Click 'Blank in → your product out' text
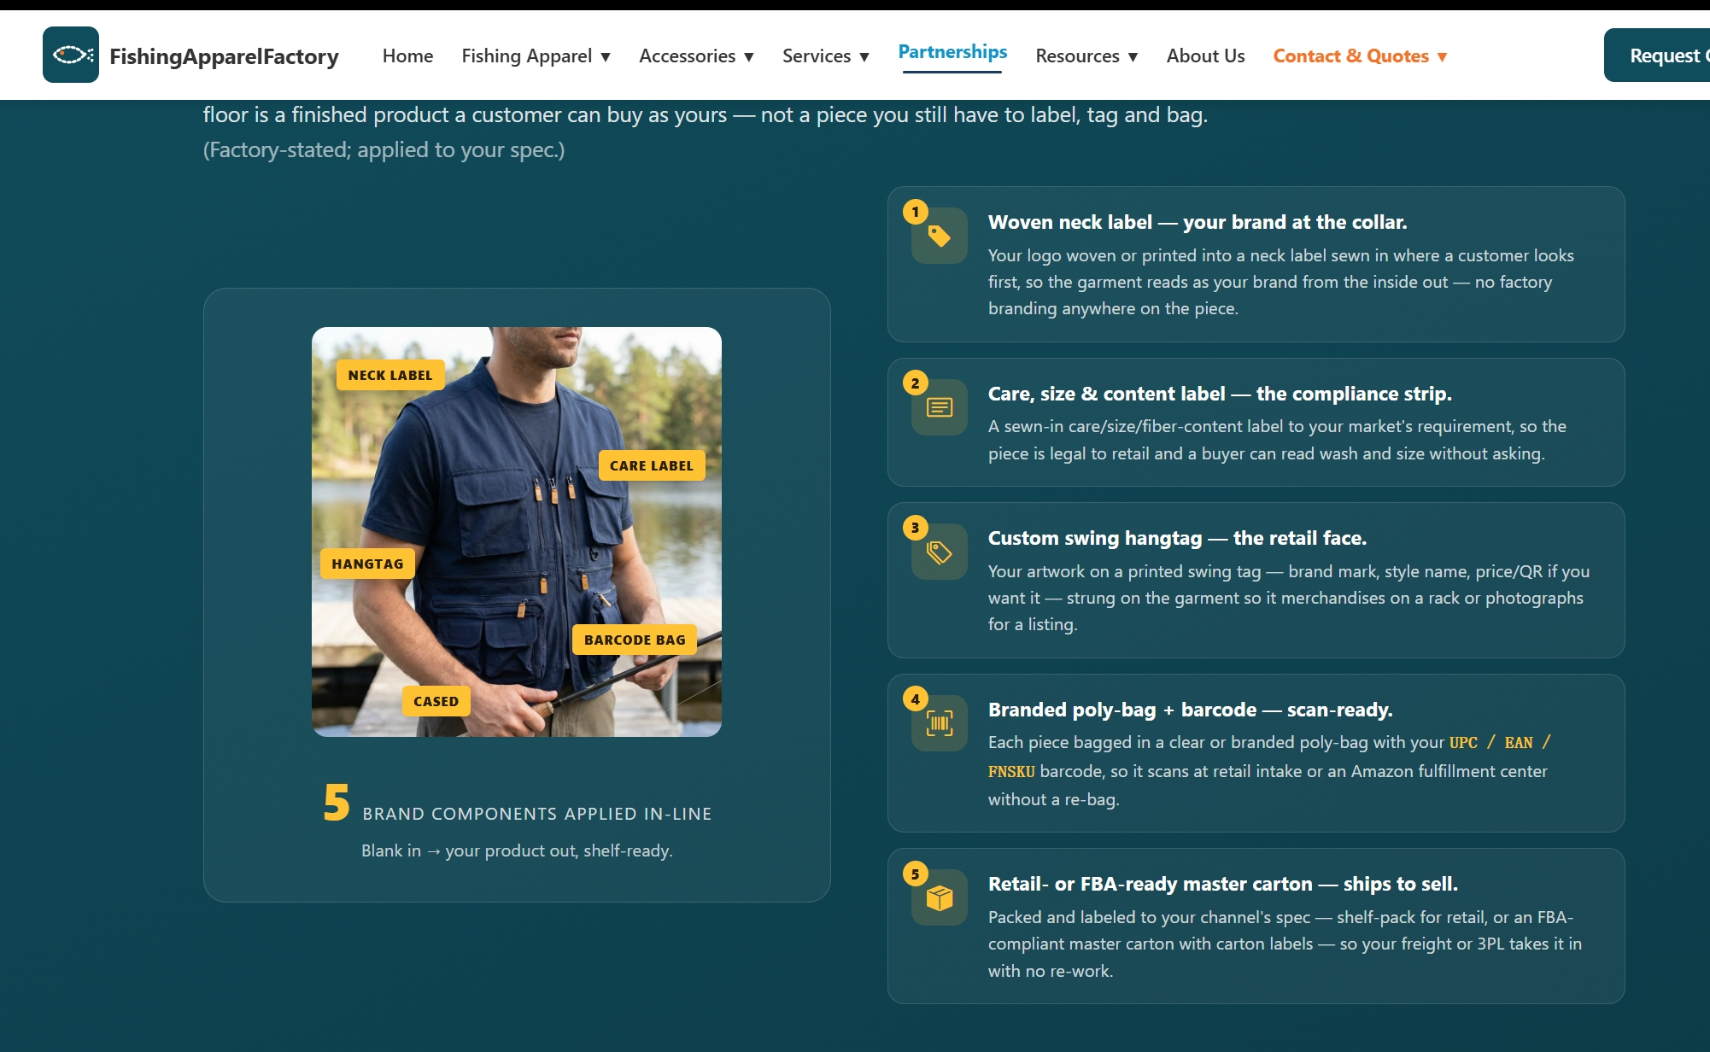The width and height of the screenshot is (1710, 1052). [517, 850]
